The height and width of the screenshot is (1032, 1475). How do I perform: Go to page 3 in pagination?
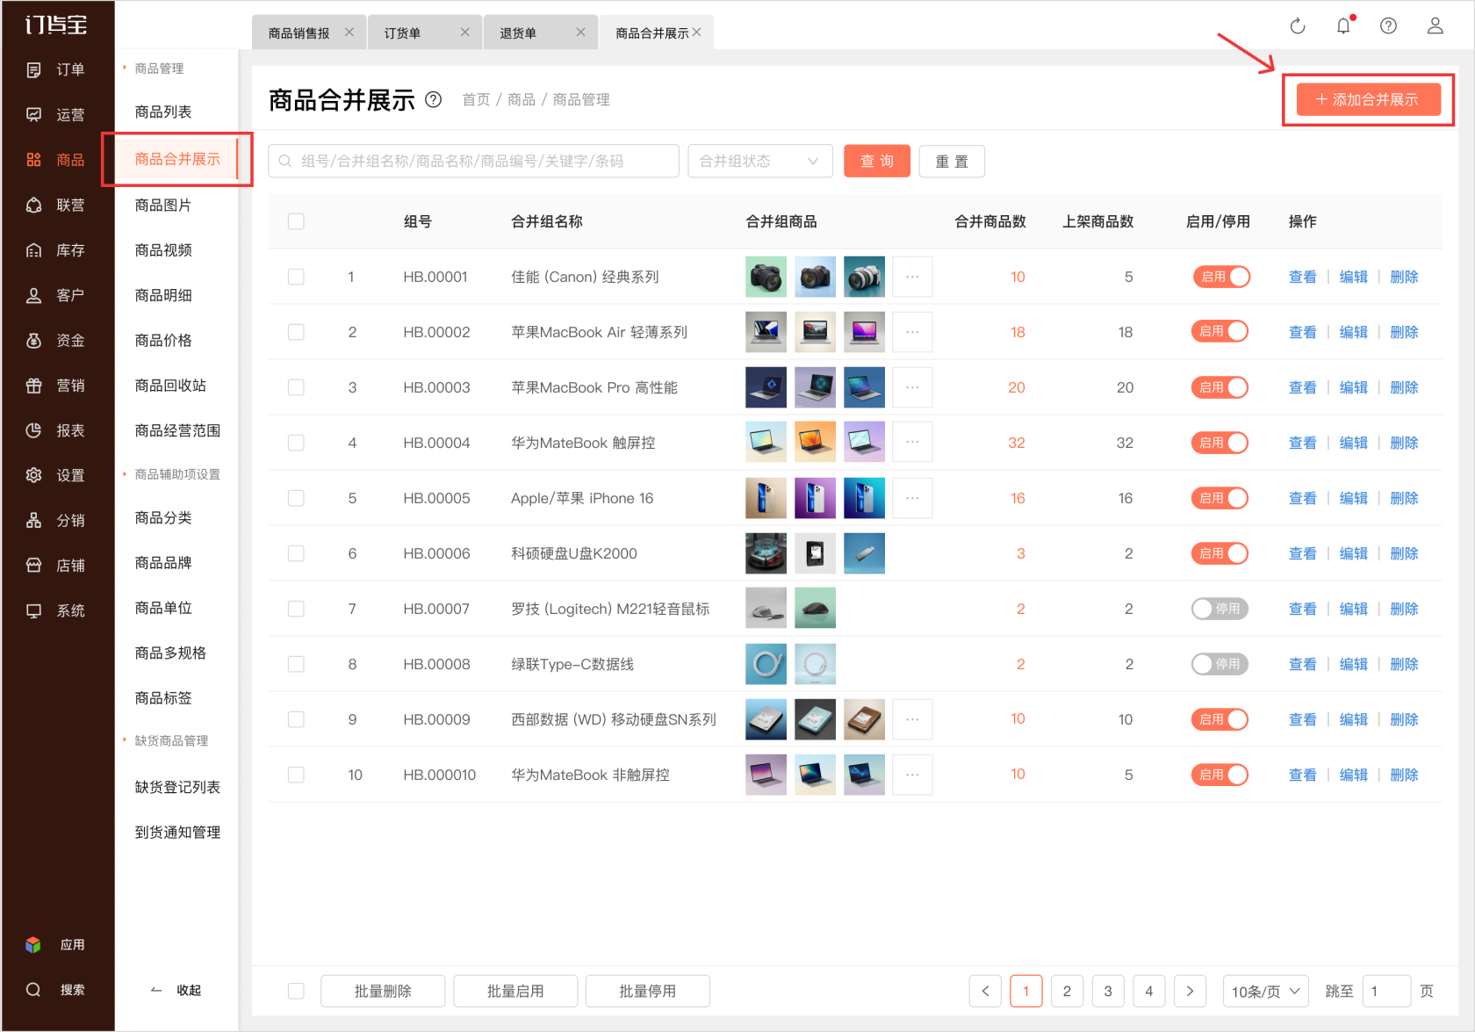[1108, 991]
